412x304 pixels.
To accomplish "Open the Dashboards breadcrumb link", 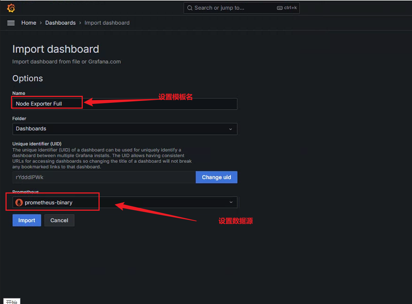I will pos(60,23).
